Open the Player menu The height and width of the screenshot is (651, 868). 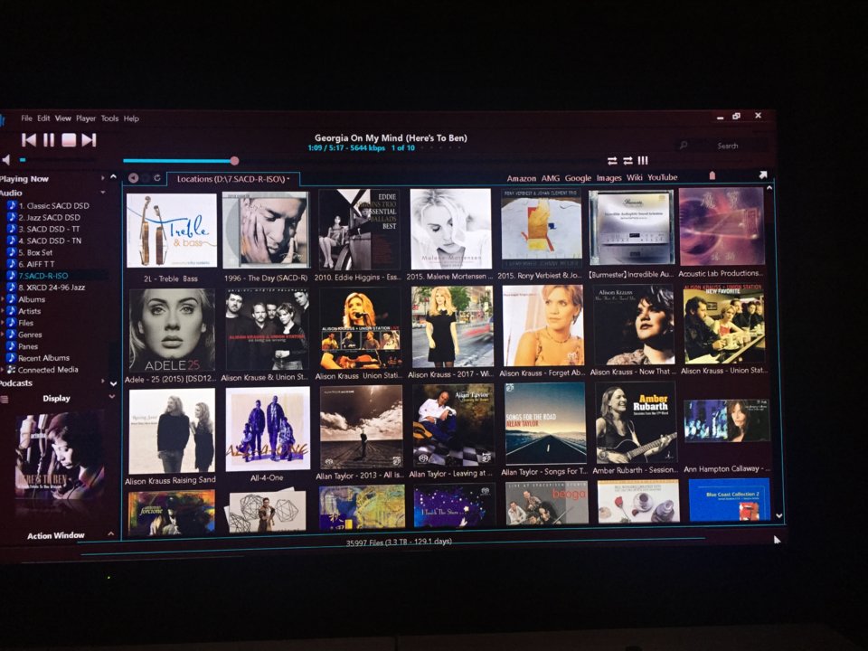coord(86,118)
